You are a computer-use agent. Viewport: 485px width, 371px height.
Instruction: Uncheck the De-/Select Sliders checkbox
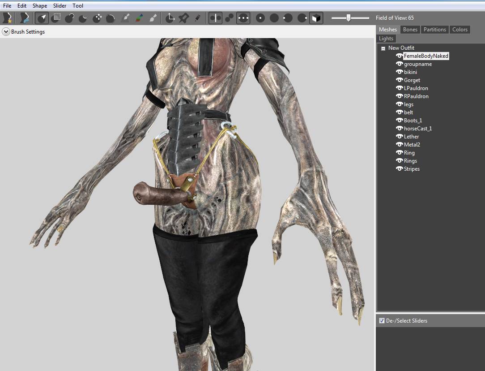coord(382,320)
